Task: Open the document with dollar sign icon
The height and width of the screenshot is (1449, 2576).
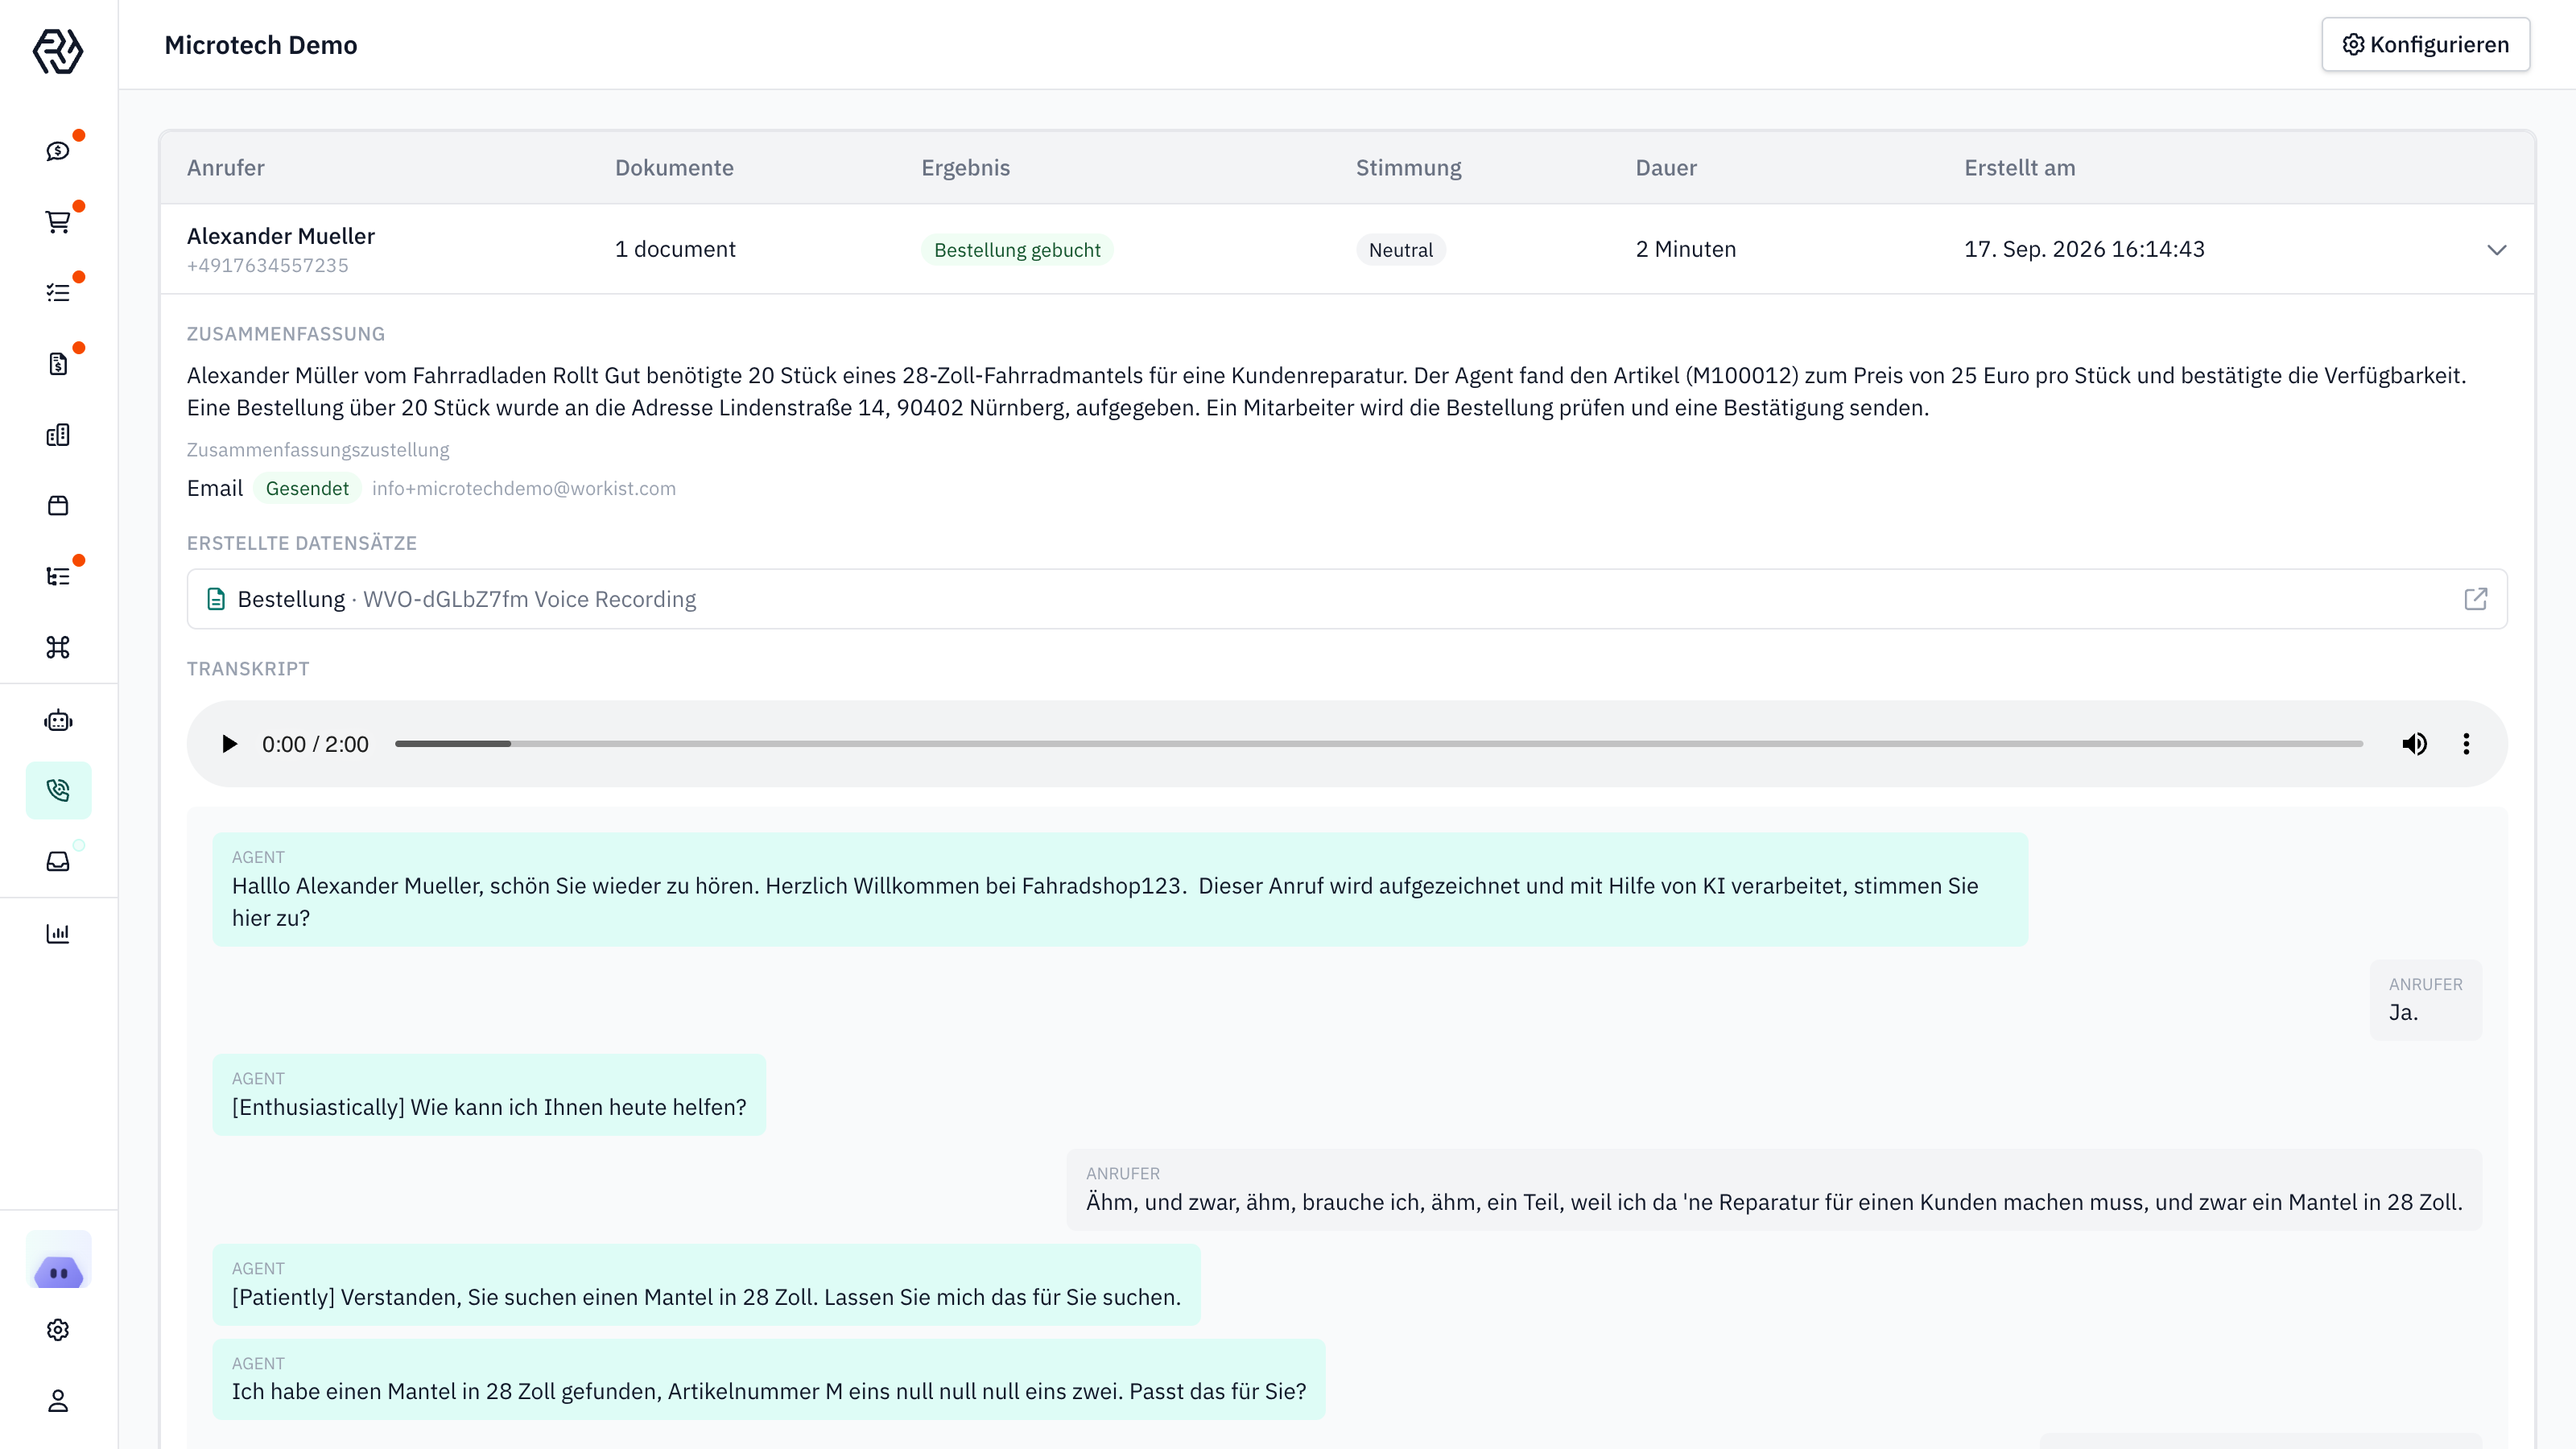Action: (58, 364)
